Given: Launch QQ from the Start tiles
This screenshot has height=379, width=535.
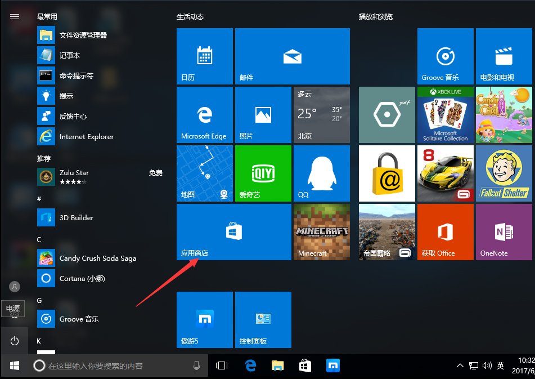Looking at the screenshot, I should tap(321, 173).
